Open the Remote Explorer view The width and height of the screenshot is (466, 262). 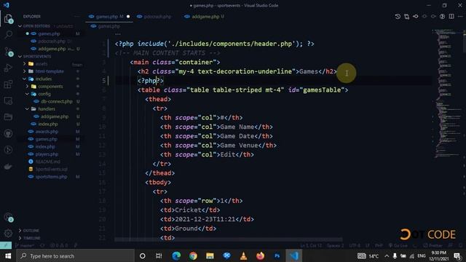click(x=8, y=100)
